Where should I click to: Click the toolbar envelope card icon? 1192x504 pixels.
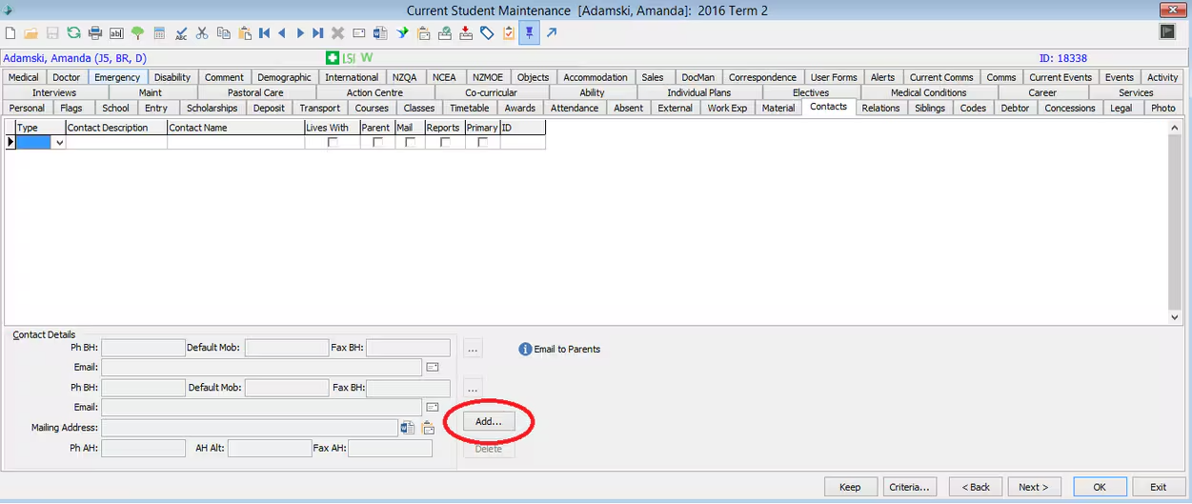(358, 33)
